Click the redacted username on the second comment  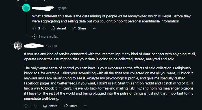click(x=34, y=46)
